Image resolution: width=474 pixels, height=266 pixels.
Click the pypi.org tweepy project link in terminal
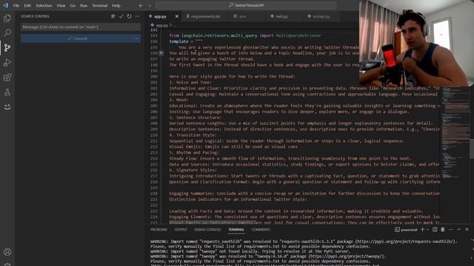click(x=347, y=256)
